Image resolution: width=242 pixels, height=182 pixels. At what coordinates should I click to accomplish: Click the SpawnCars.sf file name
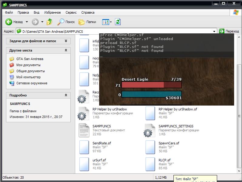169,143
